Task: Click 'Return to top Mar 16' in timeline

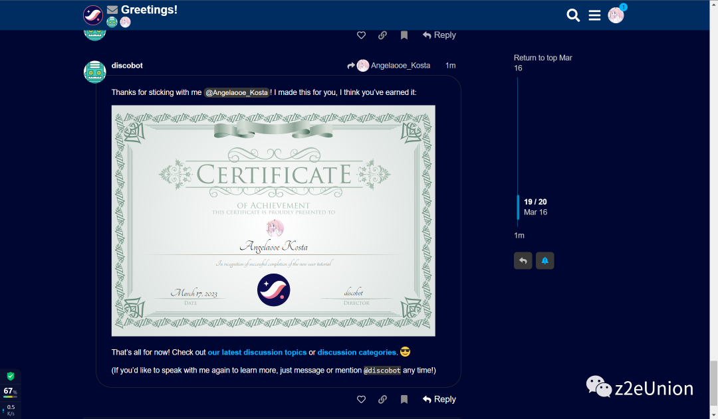Action: pyautogui.click(x=542, y=62)
